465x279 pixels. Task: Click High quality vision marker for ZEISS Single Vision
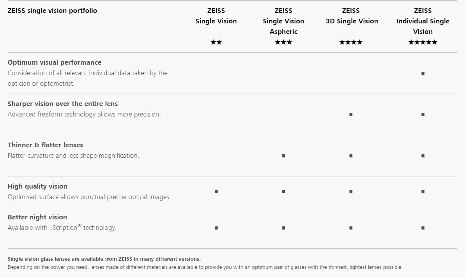coord(216,192)
